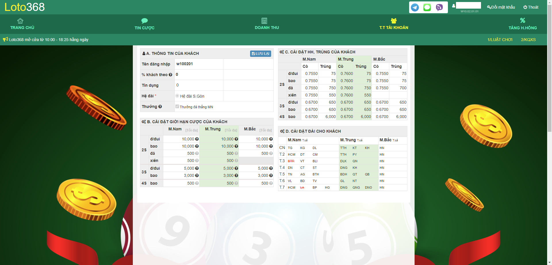Click gears icon of section D header
This screenshot has width=552, height=265.
[x=282, y=131]
